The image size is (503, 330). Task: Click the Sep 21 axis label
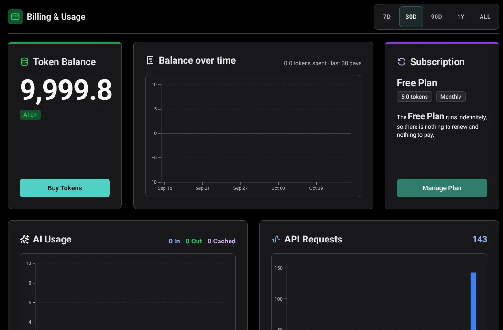click(202, 188)
